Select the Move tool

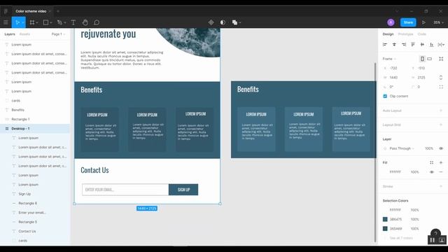(x=17, y=22)
